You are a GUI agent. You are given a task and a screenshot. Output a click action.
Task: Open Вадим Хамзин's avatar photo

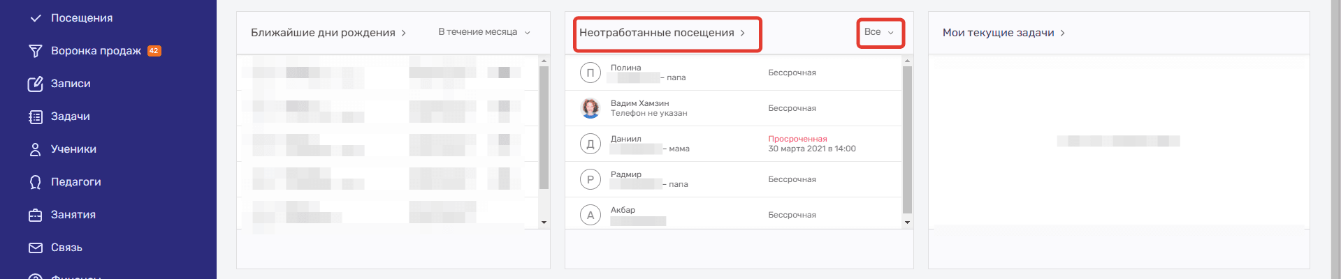click(x=590, y=108)
